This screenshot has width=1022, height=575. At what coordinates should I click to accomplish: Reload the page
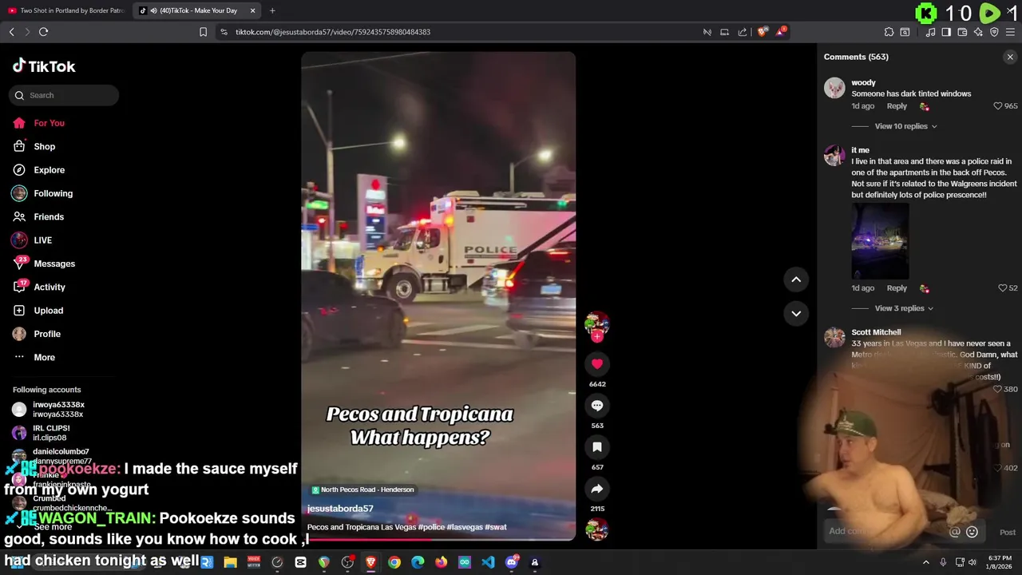click(43, 32)
